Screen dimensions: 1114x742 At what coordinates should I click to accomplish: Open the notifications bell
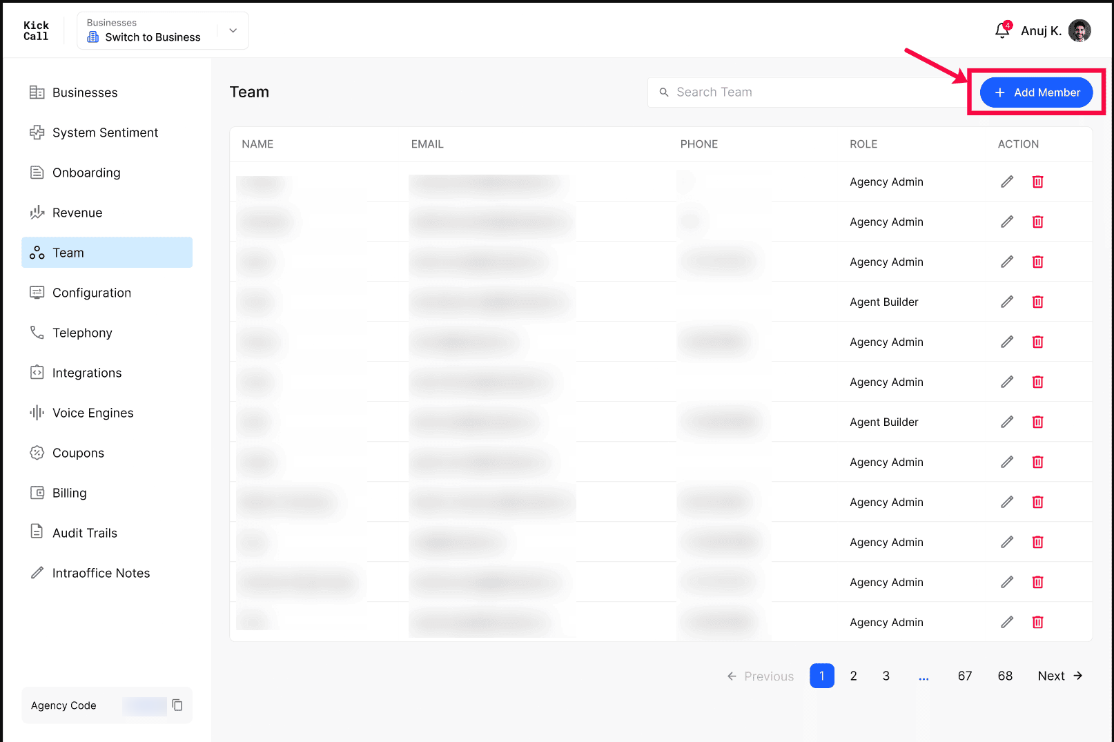point(1002,30)
